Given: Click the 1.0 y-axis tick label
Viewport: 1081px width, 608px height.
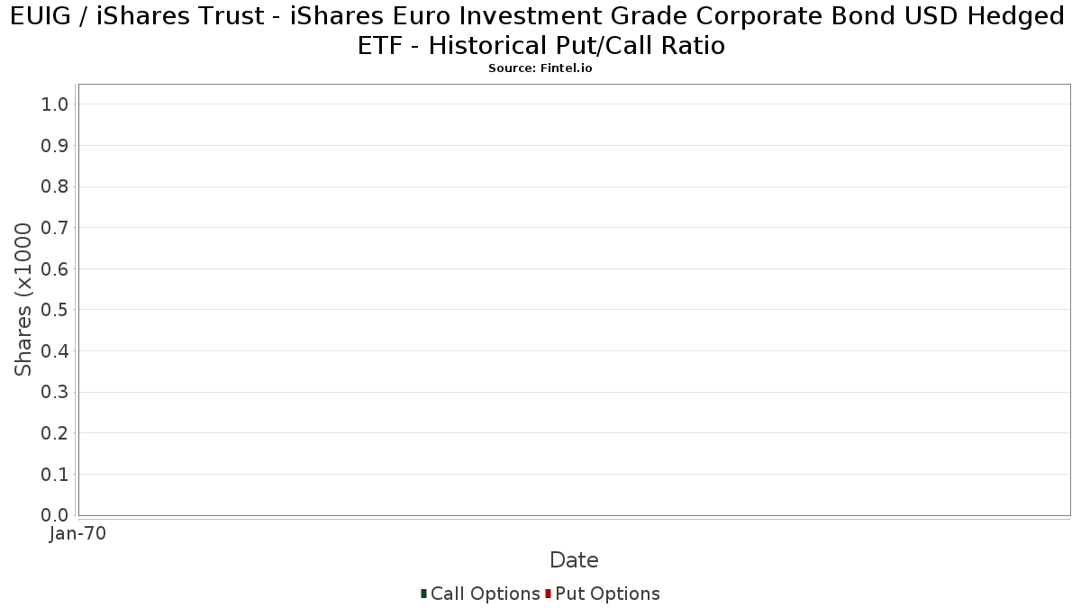Looking at the screenshot, I should pos(55,104).
